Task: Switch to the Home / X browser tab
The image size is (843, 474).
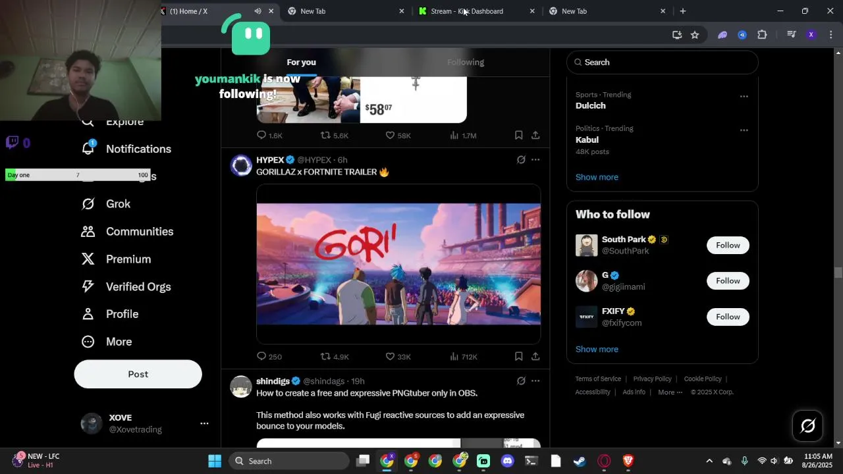Action: click(x=189, y=11)
